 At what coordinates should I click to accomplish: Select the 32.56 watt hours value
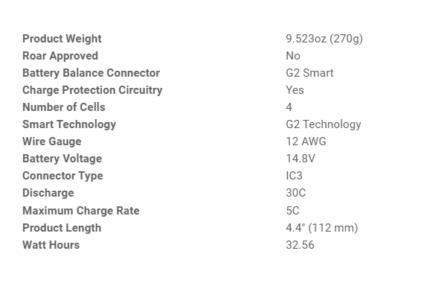point(300,245)
